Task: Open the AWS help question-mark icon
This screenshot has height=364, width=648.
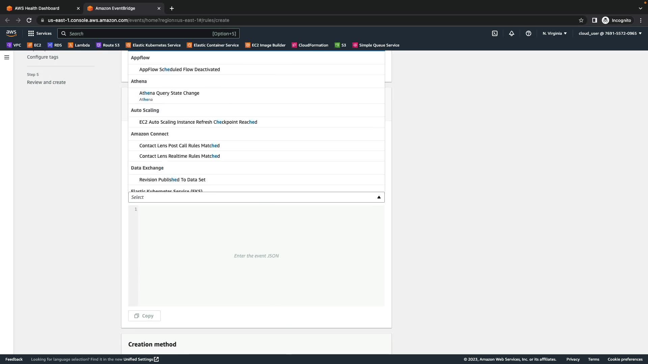Action: pos(529,33)
